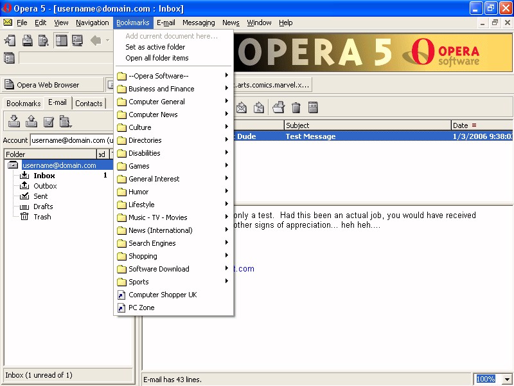This screenshot has height=386, width=514.
Task: Click the Move to folder icon
Action: [279, 107]
